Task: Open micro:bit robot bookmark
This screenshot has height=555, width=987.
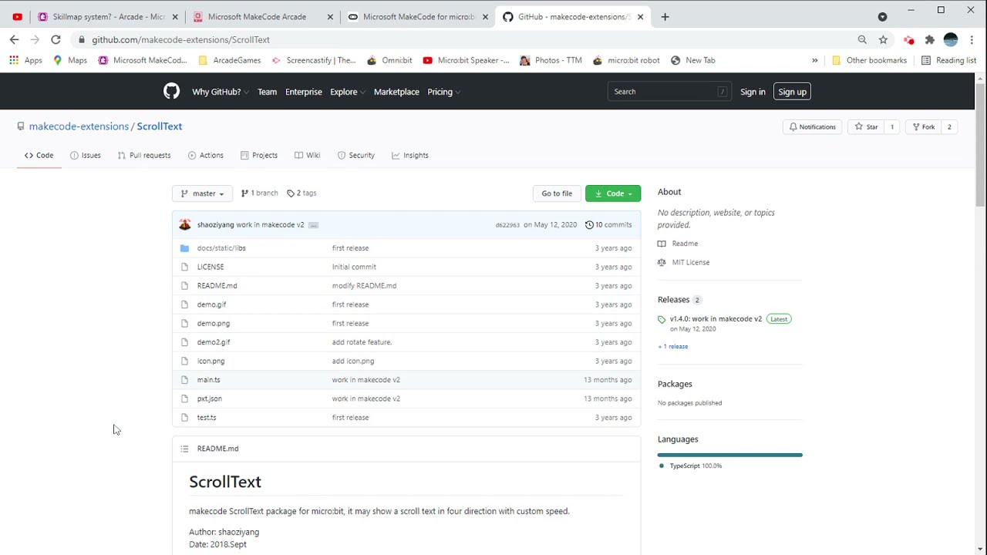Action: 625,60
